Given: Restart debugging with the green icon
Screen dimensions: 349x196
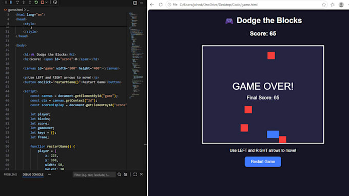Looking at the screenshot, I should click(x=36, y=2).
